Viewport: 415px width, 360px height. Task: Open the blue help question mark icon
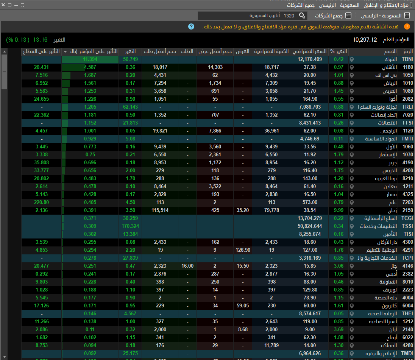point(191,27)
